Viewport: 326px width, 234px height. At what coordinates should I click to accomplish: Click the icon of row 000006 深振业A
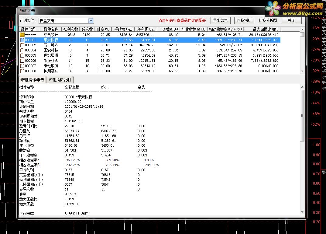click(x=22, y=61)
